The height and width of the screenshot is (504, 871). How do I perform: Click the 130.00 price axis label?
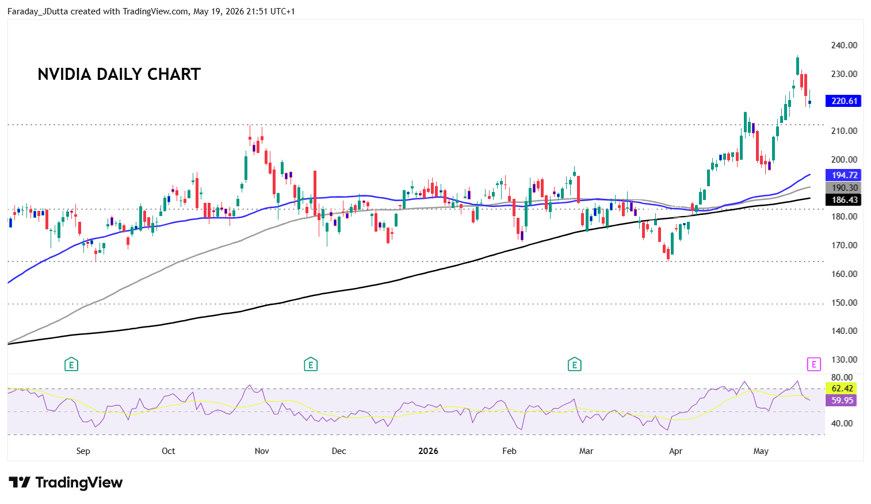844,360
